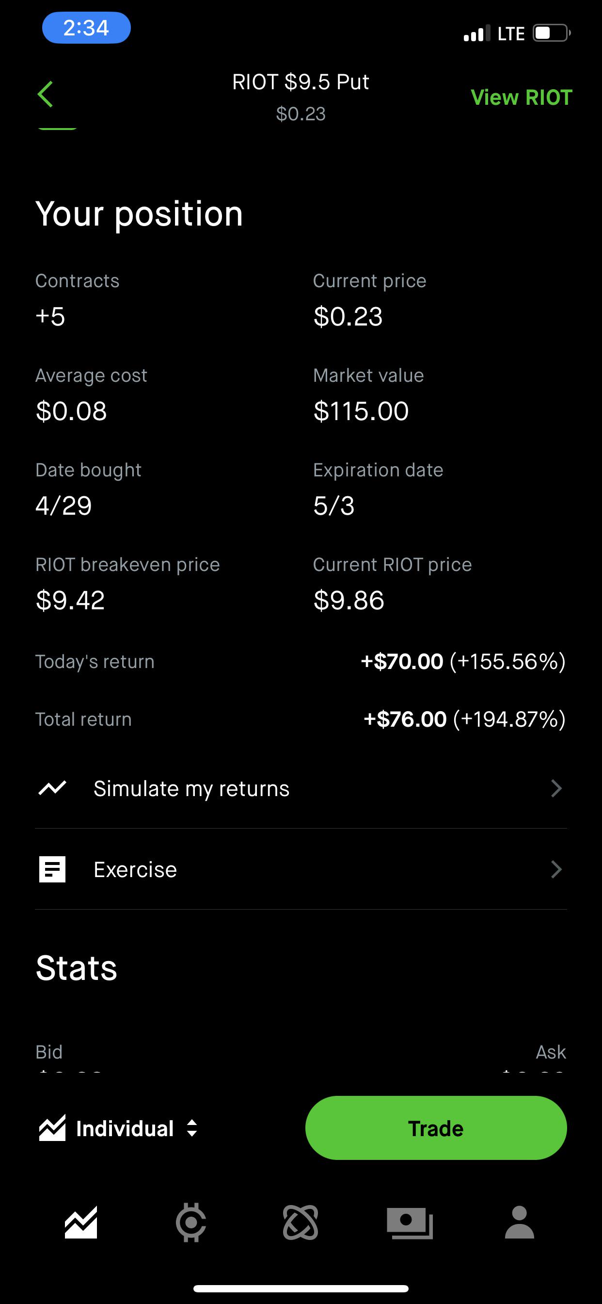Viewport: 602px width, 1304px height.
Task: Tap the Individual account chart icon
Action: 53,1128
